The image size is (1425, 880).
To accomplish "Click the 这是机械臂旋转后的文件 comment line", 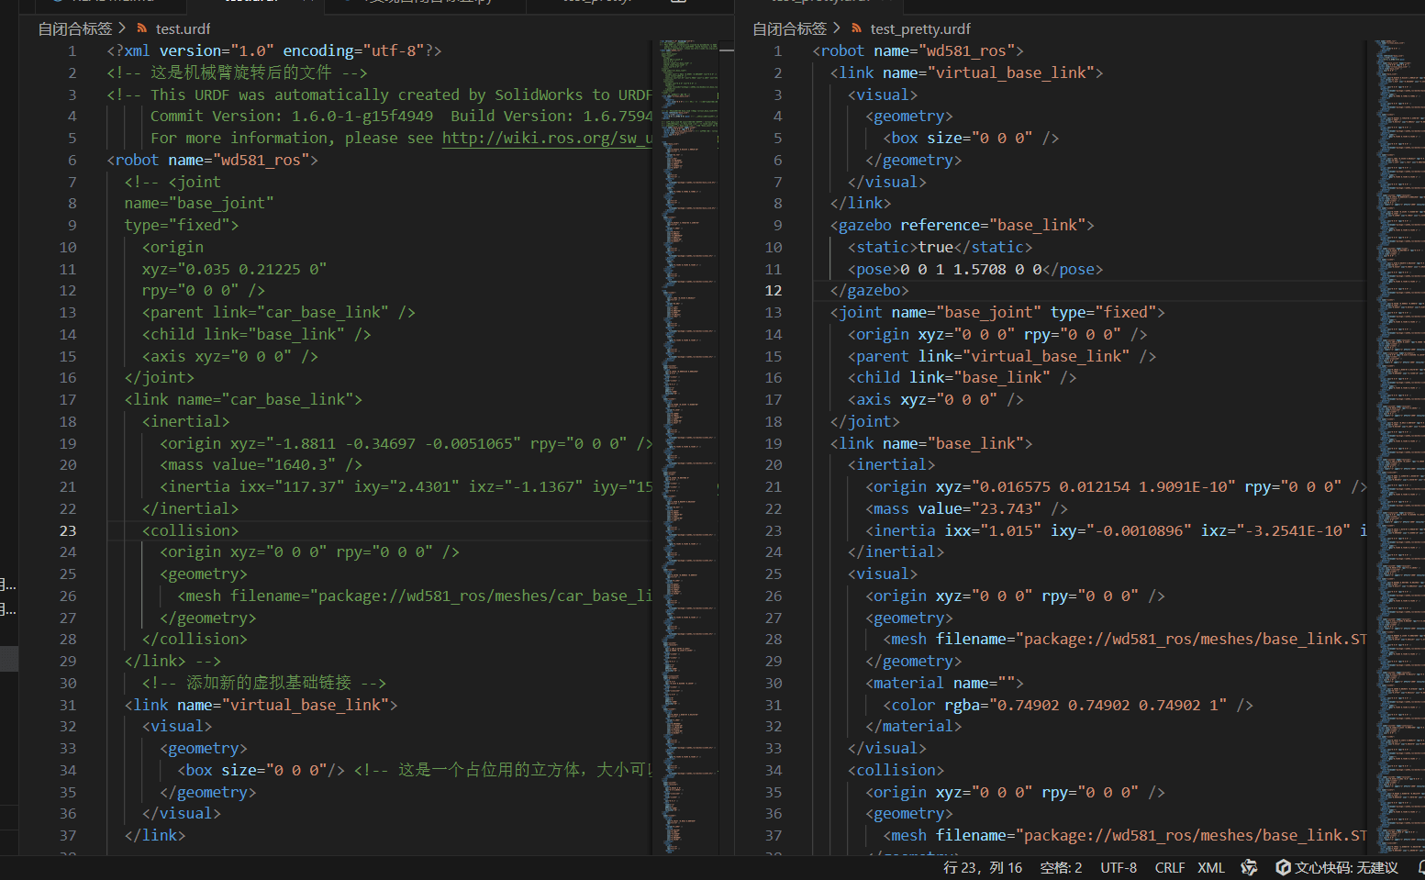I will coord(237,73).
